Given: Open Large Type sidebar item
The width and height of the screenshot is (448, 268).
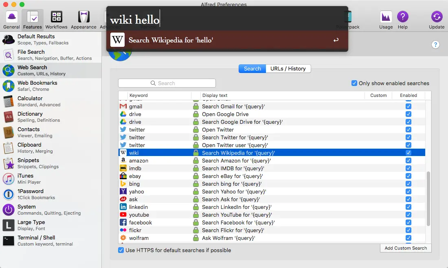Looking at the screenshot, I should [51, 225].
